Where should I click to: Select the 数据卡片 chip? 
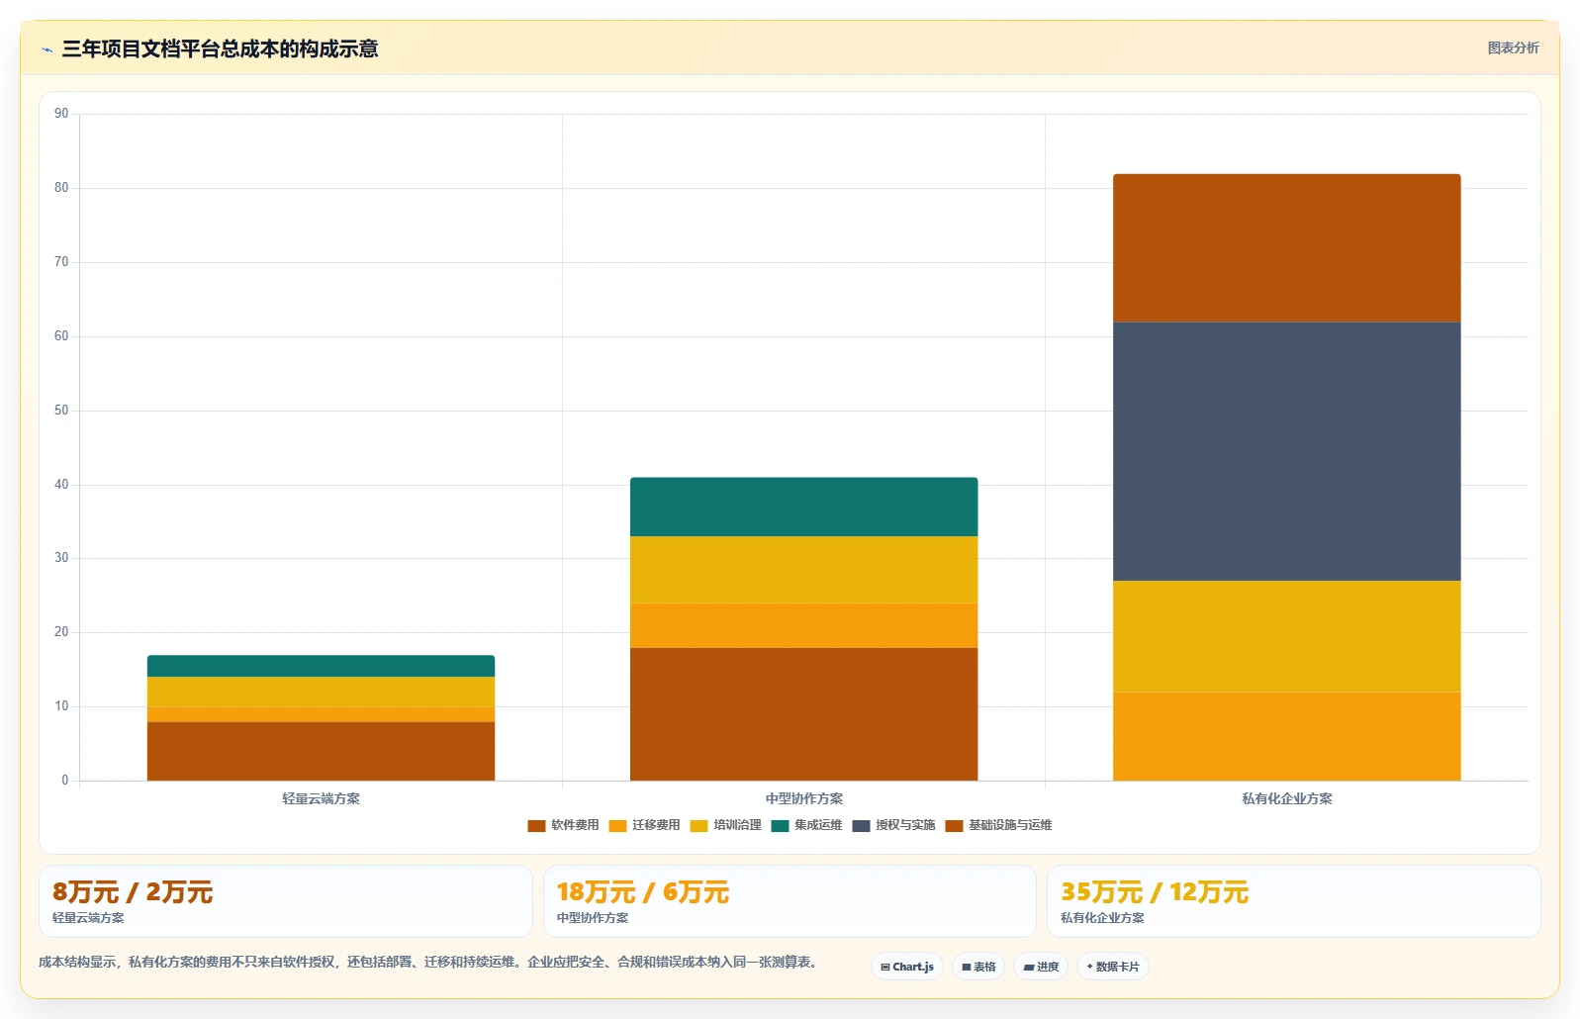pyautogui.click(x=1113, y=967)
